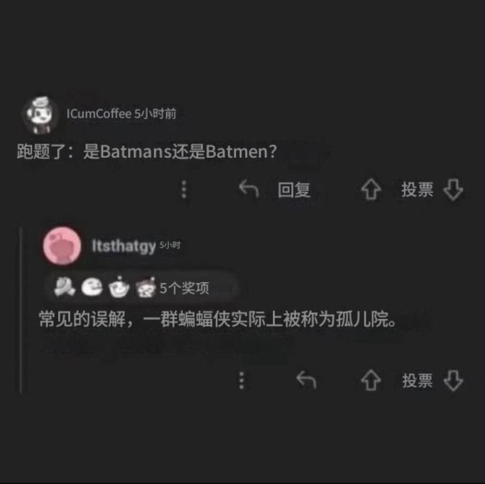Click fourth award icon before 5个奖项

(146, 287)
